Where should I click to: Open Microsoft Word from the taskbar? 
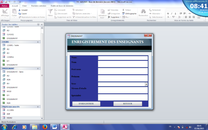(x=55, y=127)
